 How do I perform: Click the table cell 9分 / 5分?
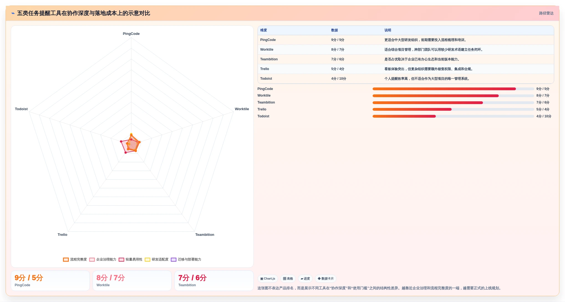click(x=338, y=40)
